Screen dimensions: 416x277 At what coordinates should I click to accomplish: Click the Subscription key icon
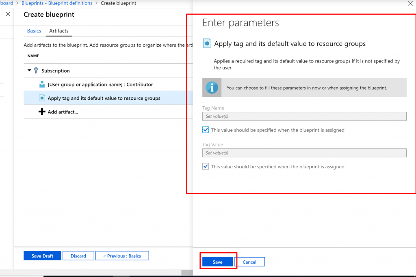tap(36, 71)
